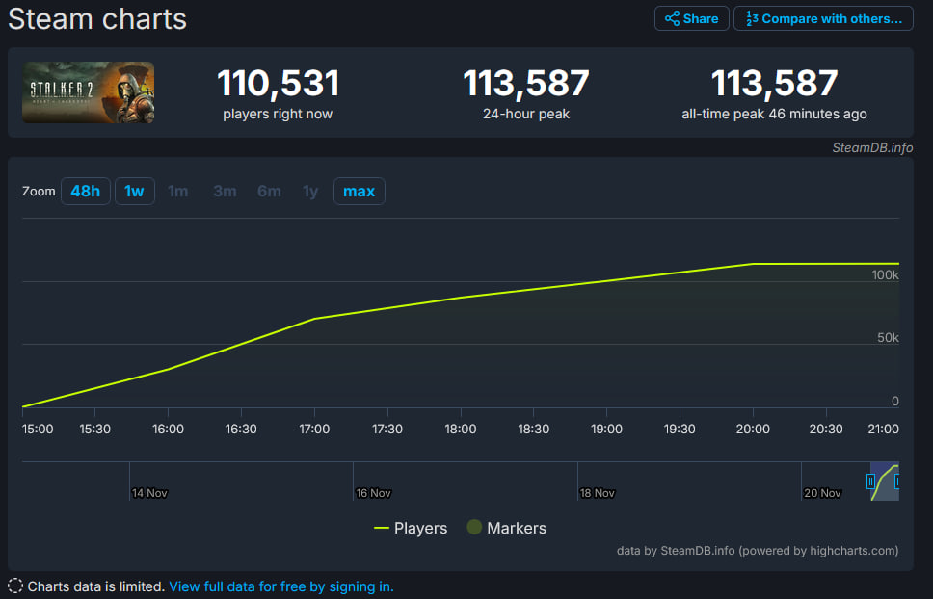Click the 15:00 x-axis label
Screen dimensions: 933x599
[38, 430]
